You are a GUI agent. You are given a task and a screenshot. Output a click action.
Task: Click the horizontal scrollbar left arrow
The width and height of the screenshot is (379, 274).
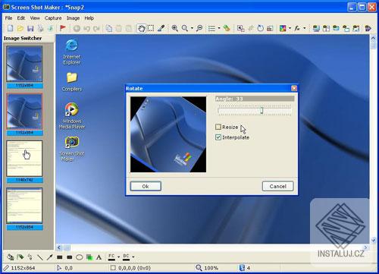tap(59, 247)
